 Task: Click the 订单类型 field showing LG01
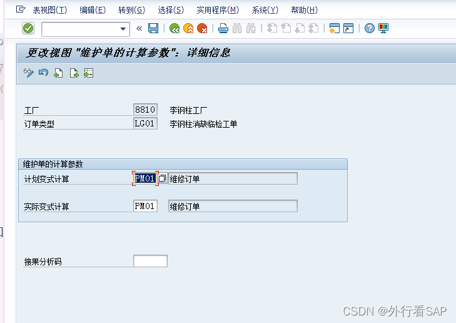pyautogui.click(x=145, y=123)
